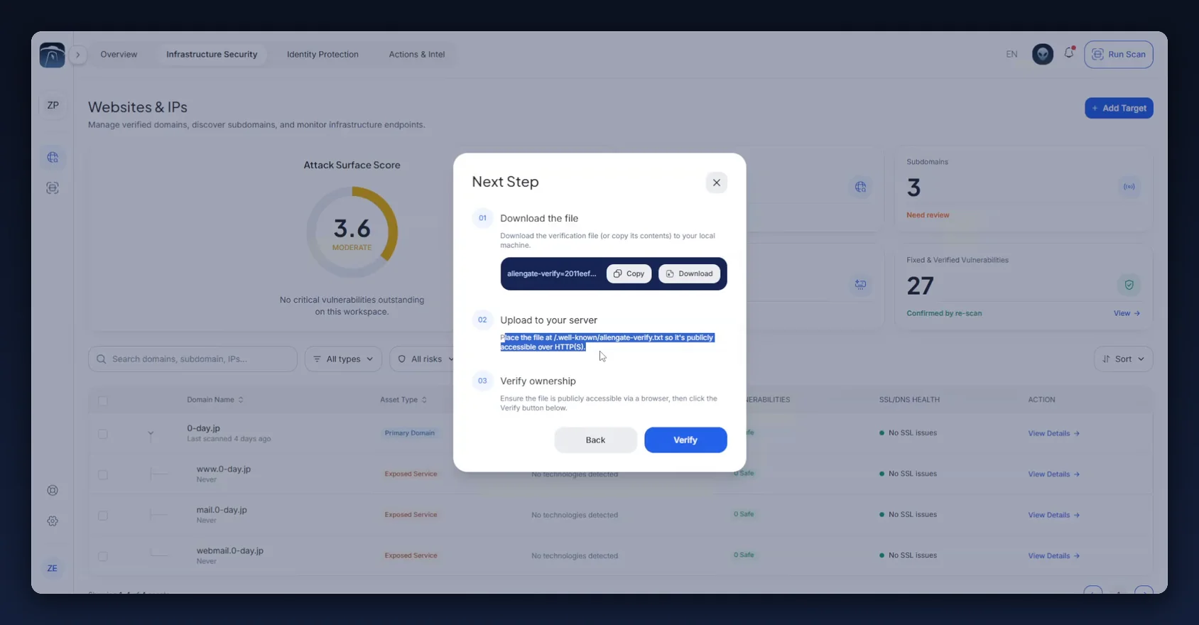This screenshot has height=625, width=1199.
Task: Click the Confirmed by re-scan label
Action: pyautogui.click(x=944, y=313)
